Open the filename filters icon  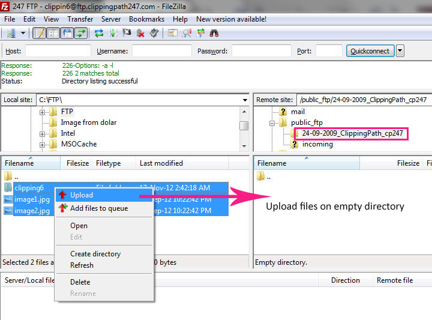tap(173, 34)
